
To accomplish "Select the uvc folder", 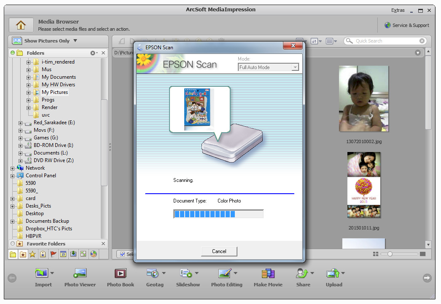I will 46,115.
